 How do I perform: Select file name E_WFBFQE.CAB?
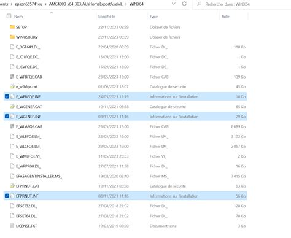pos(29,77)
